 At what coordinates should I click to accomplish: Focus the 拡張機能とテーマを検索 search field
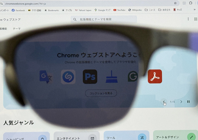click(105, 19)
